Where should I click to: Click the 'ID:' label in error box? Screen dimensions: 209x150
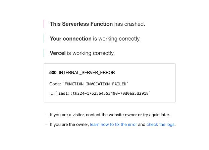pos(52,93)
